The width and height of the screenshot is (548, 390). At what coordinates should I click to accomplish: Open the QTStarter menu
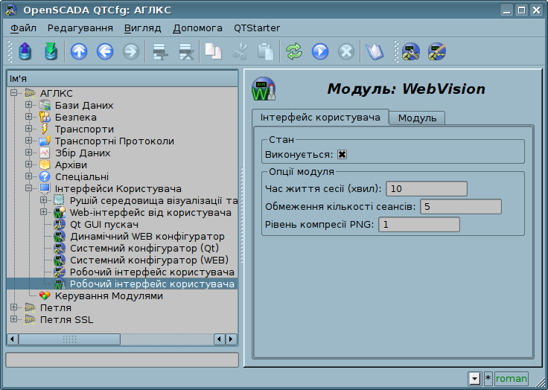[x=257, y=28]
